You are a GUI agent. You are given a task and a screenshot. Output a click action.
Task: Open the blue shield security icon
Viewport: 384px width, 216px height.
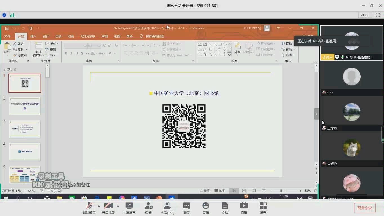(4, 15)
